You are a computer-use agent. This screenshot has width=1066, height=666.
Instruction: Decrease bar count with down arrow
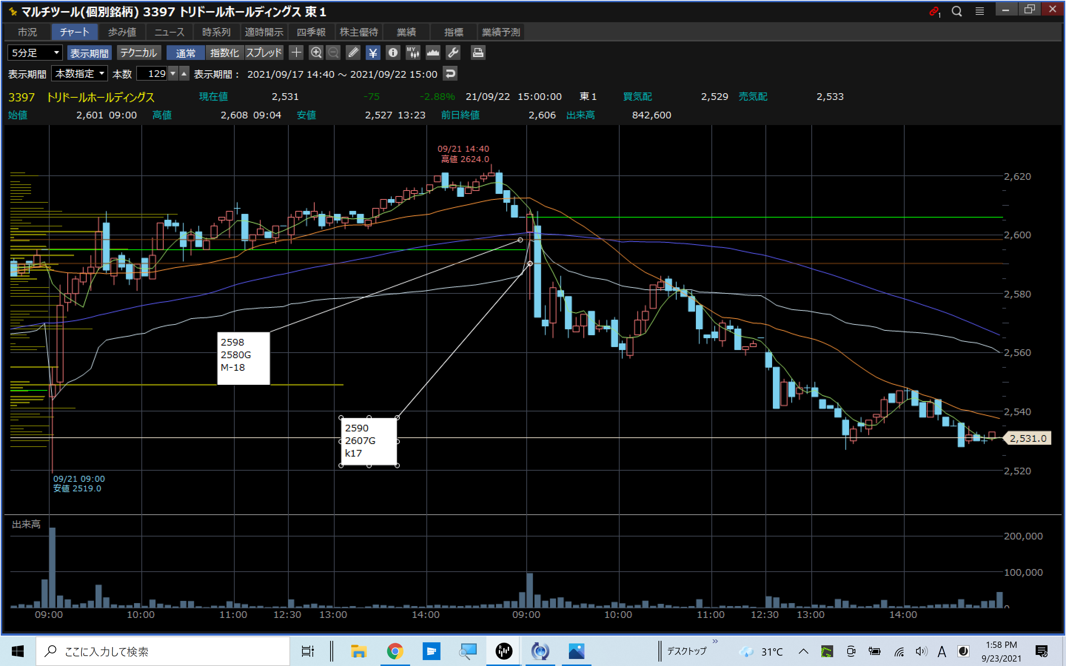(173, 74)
